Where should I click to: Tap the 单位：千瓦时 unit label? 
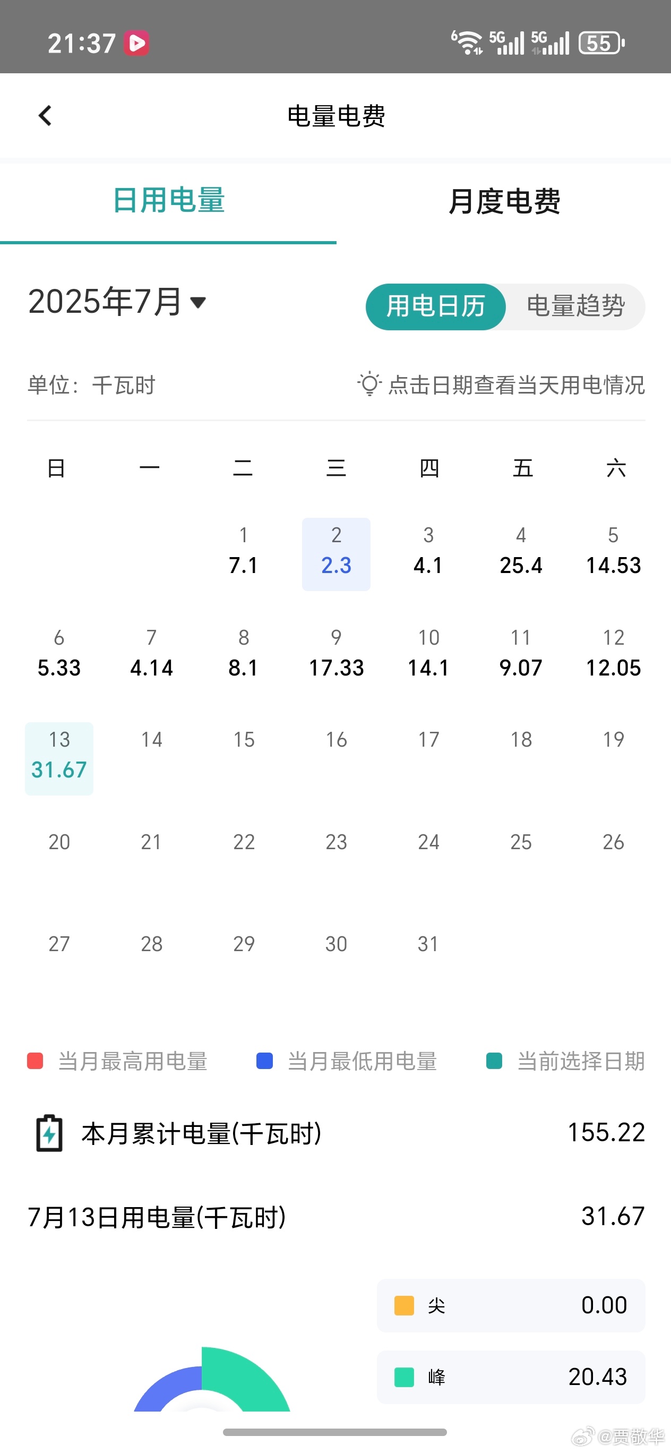(91, 385)
